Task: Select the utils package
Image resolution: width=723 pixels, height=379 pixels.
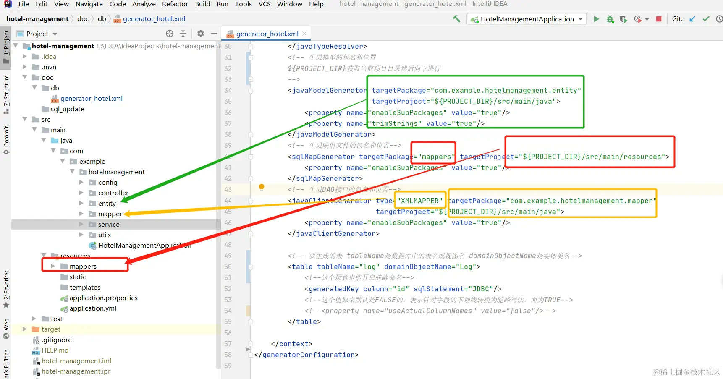Action: (x=104, y=235)
